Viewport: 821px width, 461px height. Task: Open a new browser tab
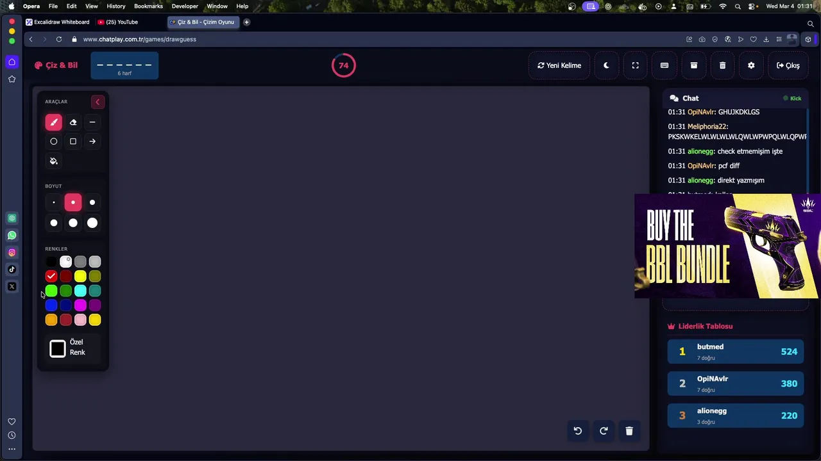coord(246,22)
